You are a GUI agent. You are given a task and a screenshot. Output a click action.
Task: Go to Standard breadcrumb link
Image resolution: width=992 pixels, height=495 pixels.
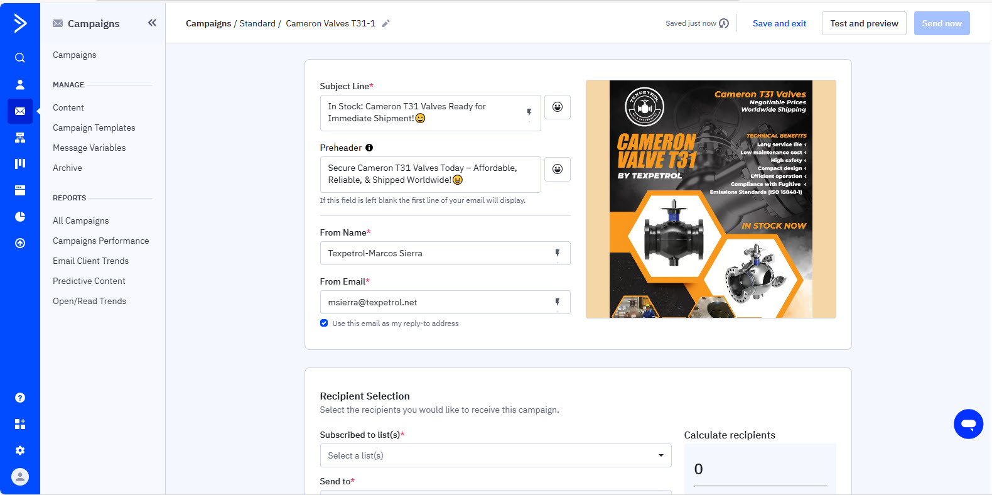point(257,23)
